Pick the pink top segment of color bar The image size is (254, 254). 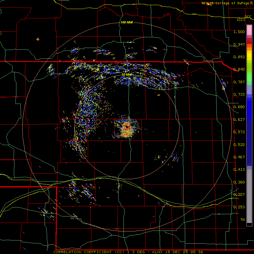[249, 30]
